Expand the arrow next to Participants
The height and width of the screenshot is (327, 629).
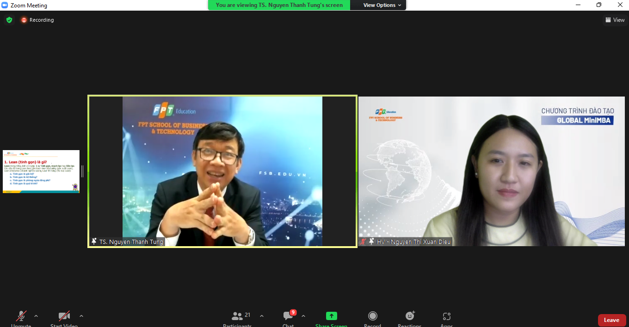pos(262,316)
